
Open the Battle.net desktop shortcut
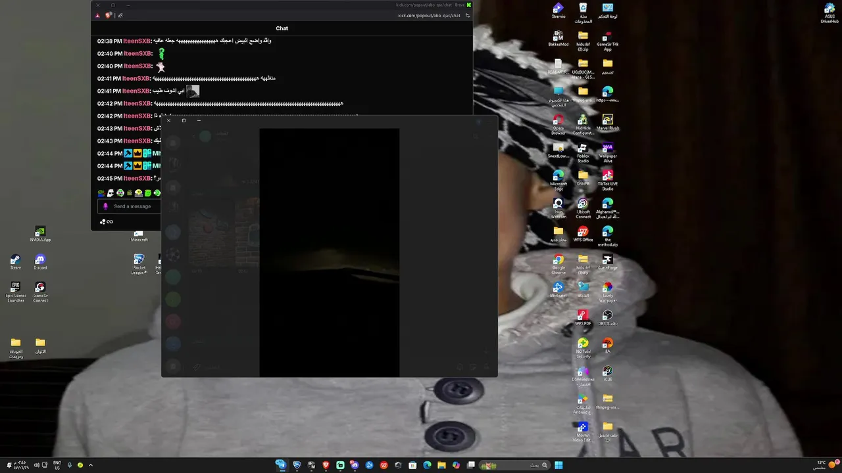[x=558, y=290]
